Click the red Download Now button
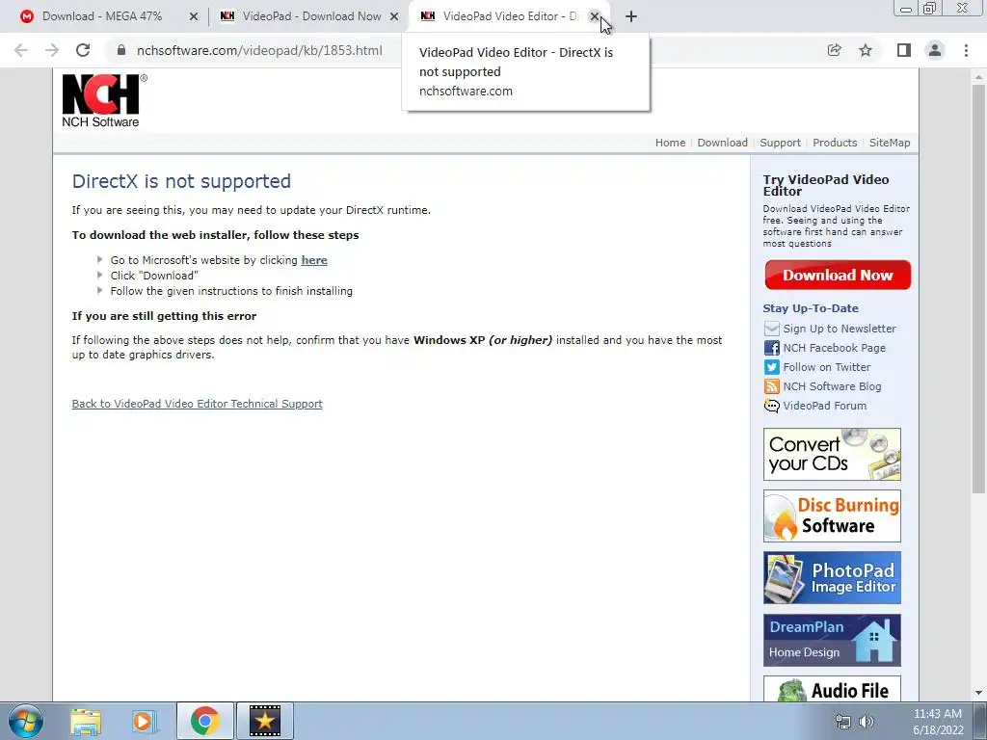Viewport: 987px width, 740px height. tap(838, 275)
